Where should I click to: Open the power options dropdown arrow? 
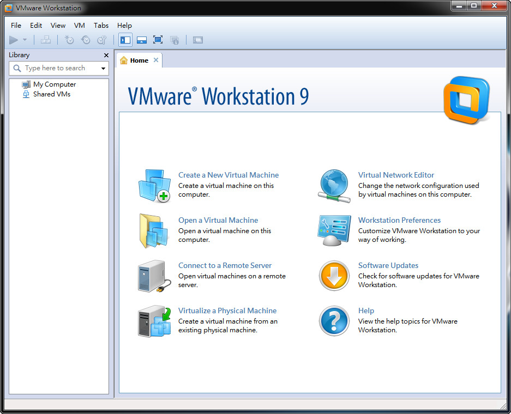(25, 40)
